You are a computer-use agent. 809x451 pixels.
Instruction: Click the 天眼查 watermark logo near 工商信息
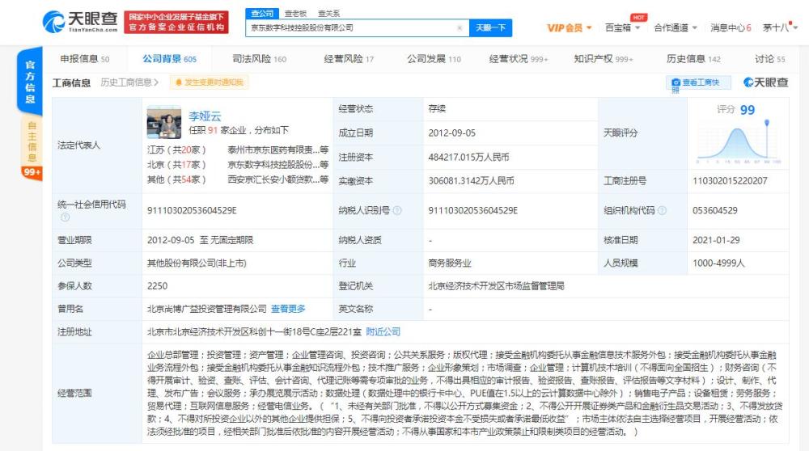point(765,82)
